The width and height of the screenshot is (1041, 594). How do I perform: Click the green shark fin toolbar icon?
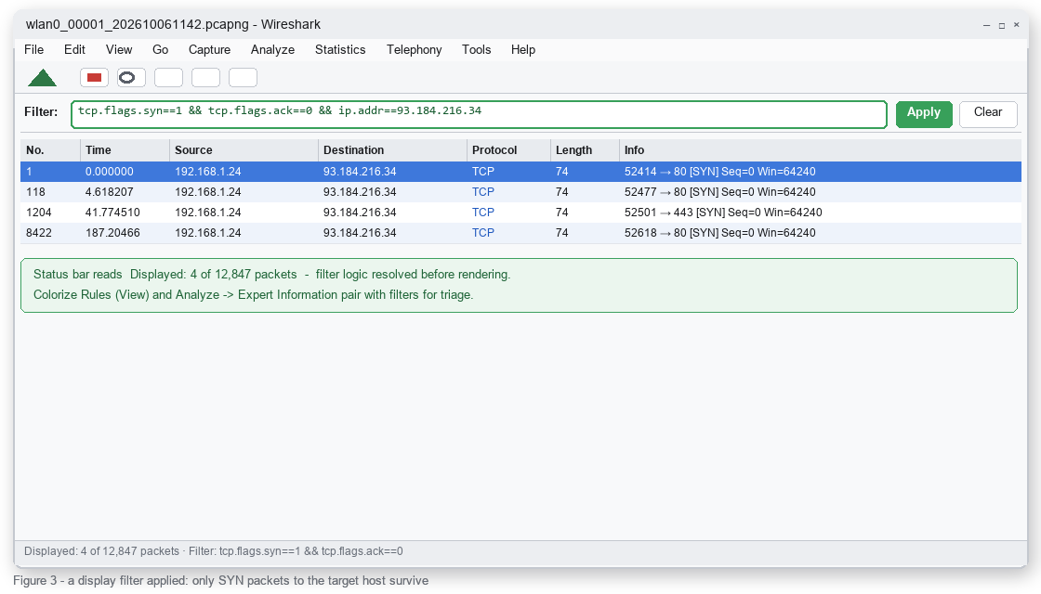(43, 78)
